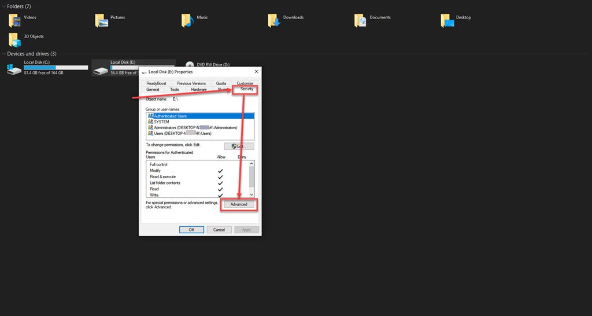Image resolution: width=592 pixels, height=316 pixels.
Task: Switch to the Previous Versions tab
Action: [191, 83]
